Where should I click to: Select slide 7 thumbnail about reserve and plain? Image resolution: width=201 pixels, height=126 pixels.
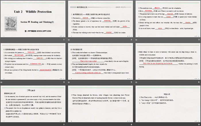click(33, 104)
